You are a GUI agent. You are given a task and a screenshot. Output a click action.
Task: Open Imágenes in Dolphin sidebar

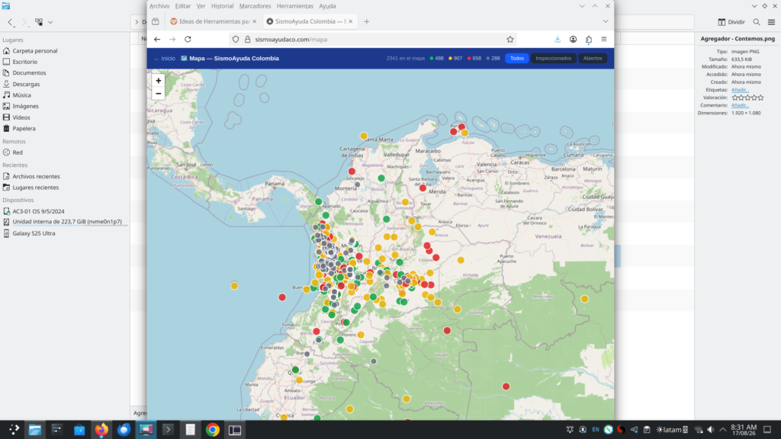coord(25,106)
